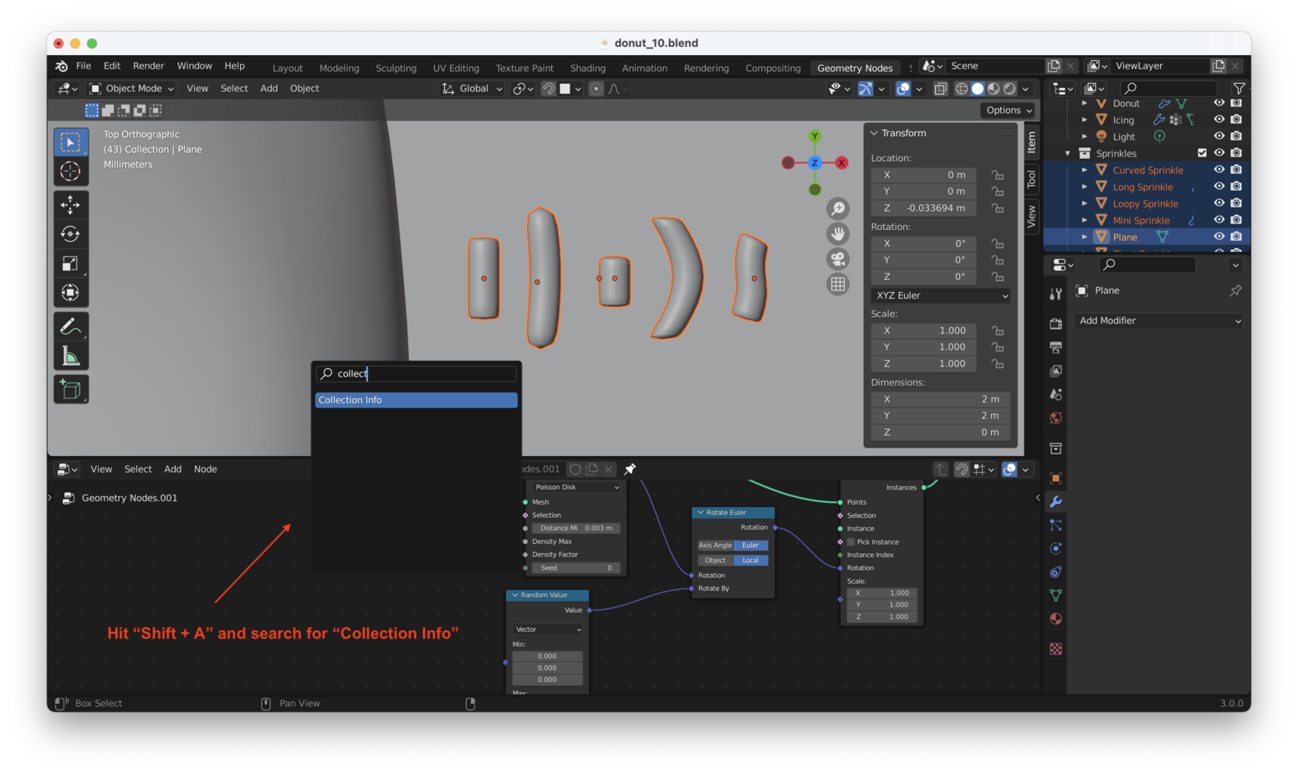The width and height of the screenshot is (1298, 774).
Task: Enable the Pick Instance checkbox
Action: coord(851,542)
